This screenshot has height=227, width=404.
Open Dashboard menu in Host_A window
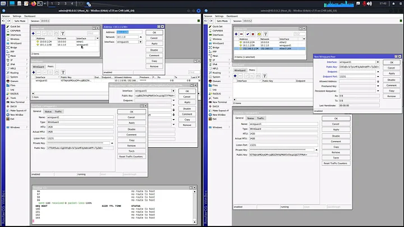click(x=30, y=16)
